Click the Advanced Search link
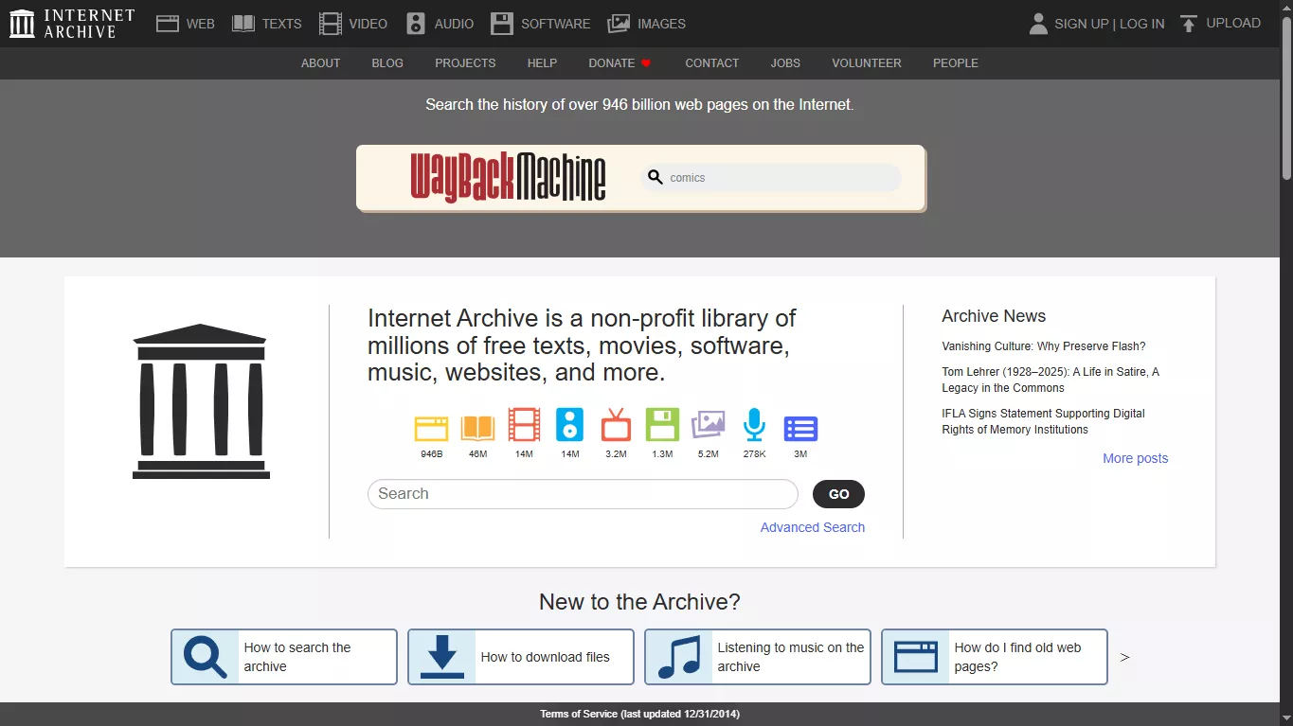This screenshot has height=726, width=1293. pyautogui.click(x=812, y=527)
